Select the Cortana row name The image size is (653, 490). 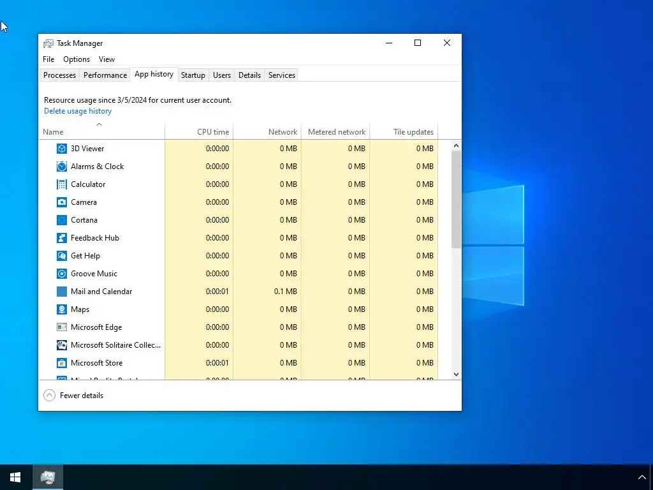tap(84, 220)
